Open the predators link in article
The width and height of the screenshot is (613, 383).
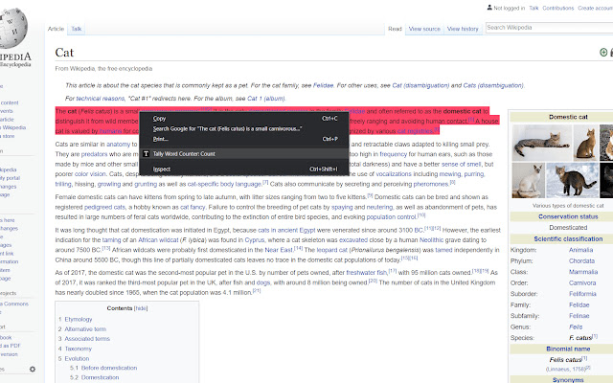[x=94, y=154]
